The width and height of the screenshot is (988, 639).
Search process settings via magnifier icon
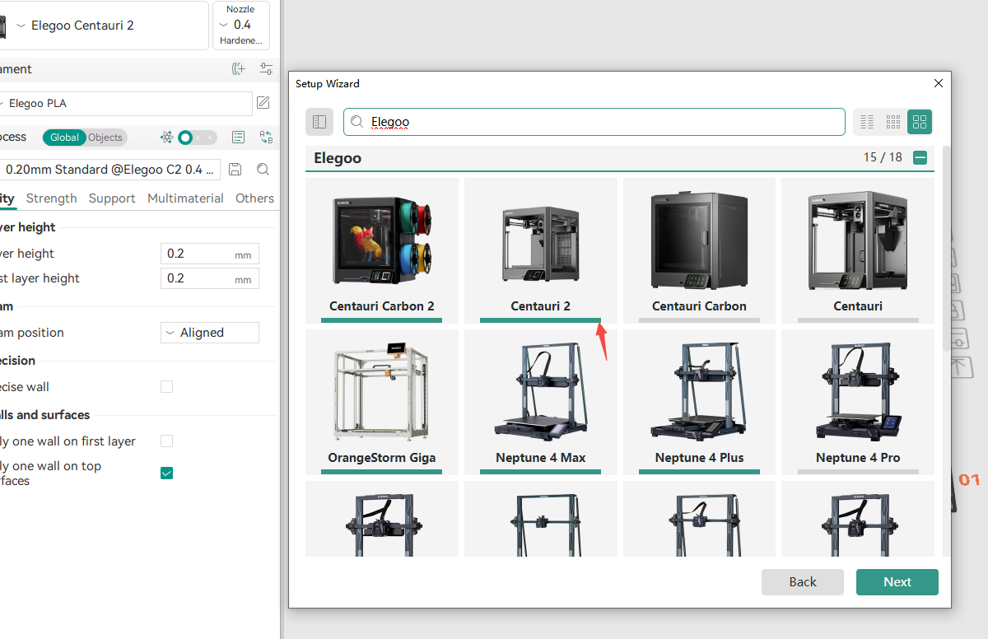(x=263, y=170)
